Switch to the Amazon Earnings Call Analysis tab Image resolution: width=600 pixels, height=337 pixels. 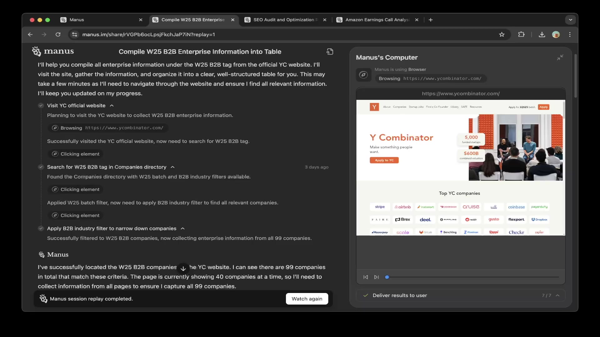pyautogui.click(x=377, y=20)
